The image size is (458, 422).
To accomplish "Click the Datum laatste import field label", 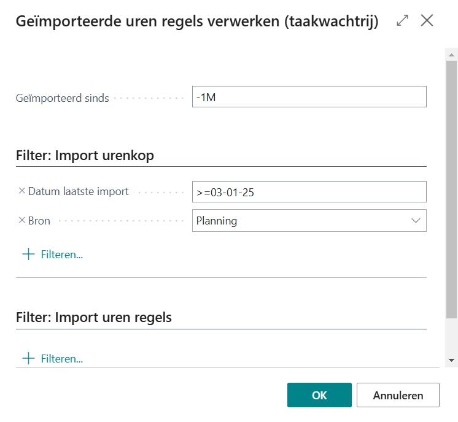I will pos(79,191).
